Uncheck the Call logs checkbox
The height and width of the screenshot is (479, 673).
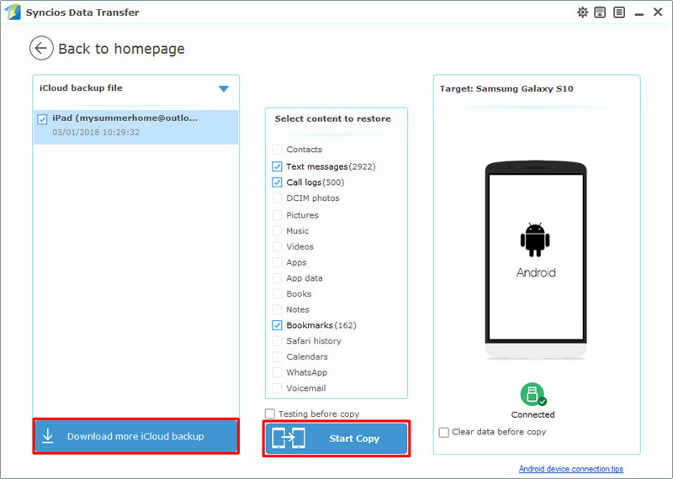pyautogui.click(x=277, y=182)
